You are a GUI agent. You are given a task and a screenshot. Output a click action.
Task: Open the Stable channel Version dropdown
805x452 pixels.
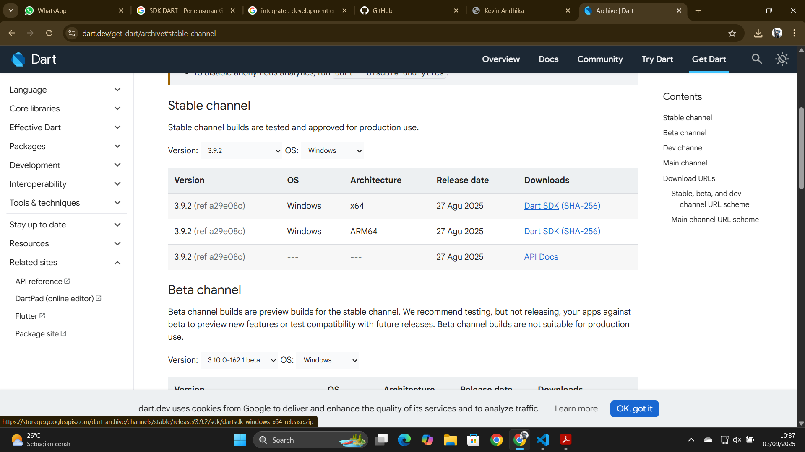[x=241, y=151]
